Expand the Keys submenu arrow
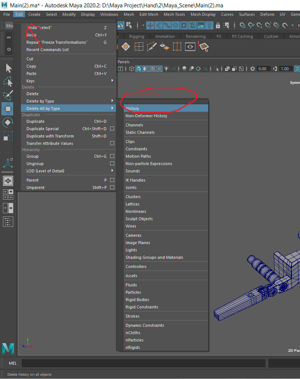 pyautogui.click(x=112, y=81)
